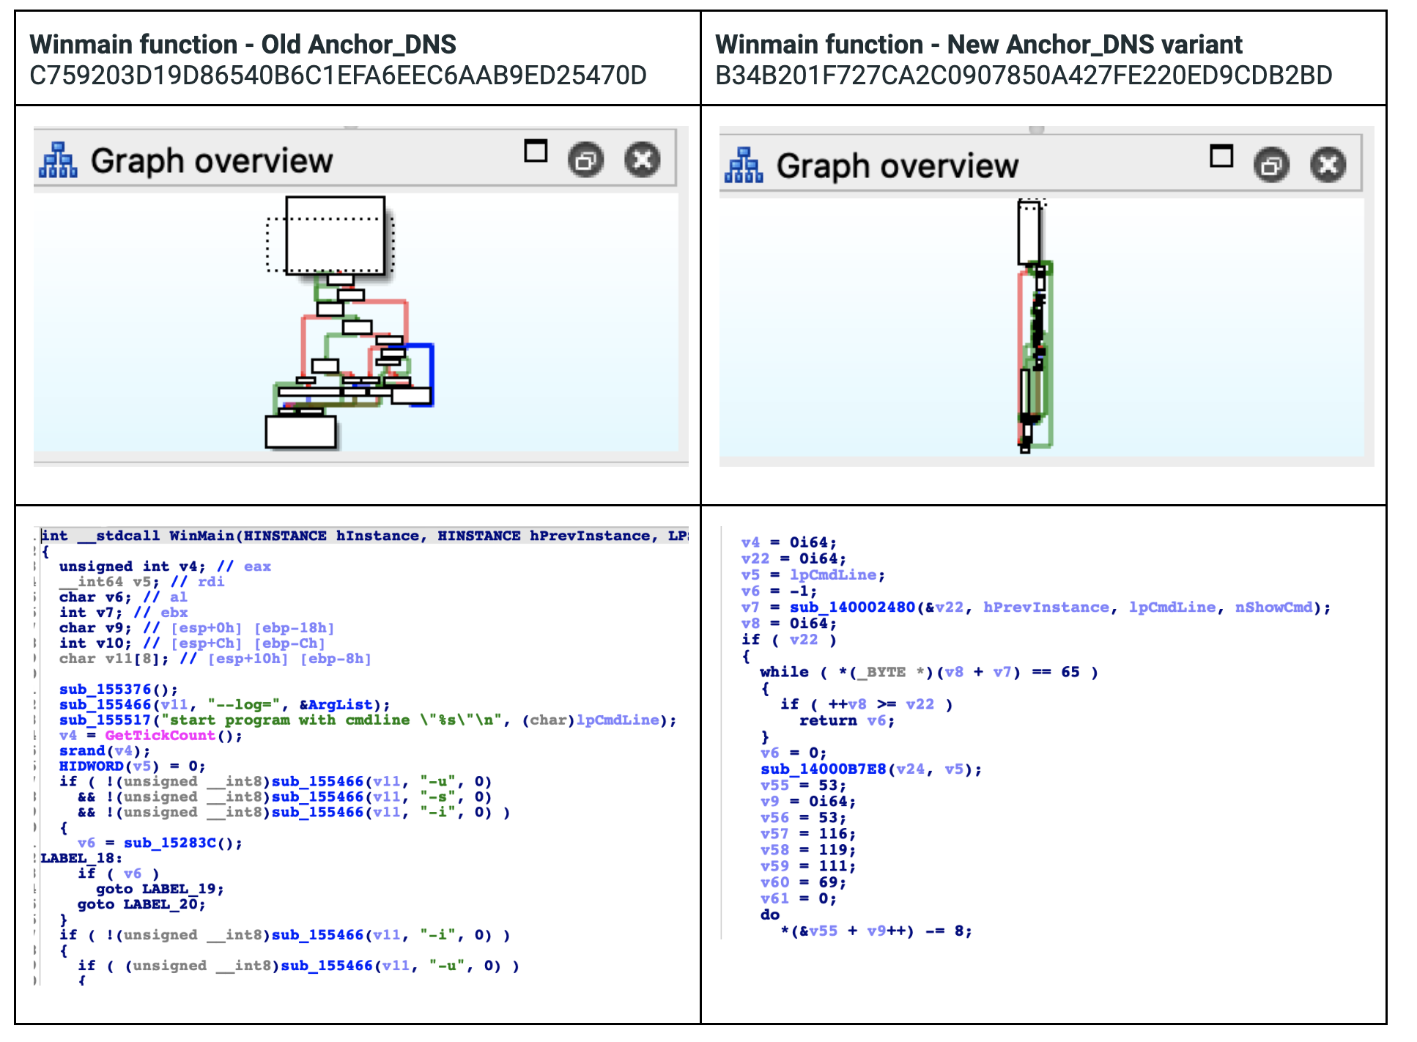
Task: Maximize the left Graph overview panel
Action: pos(536,151)
